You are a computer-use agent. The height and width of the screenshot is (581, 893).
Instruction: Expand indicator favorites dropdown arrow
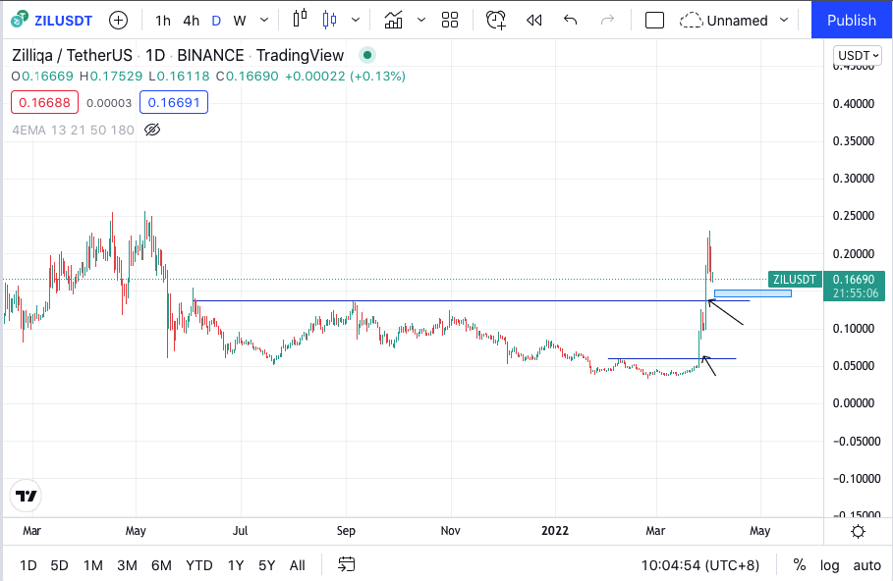[x=421, y=21]
